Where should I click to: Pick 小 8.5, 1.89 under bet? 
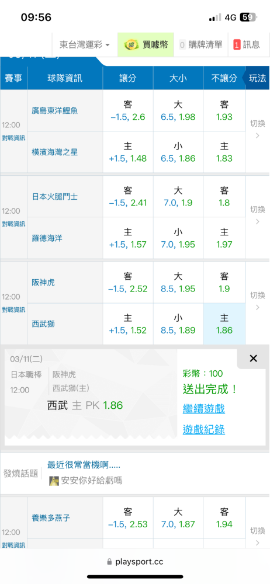(x=178, y=324)
